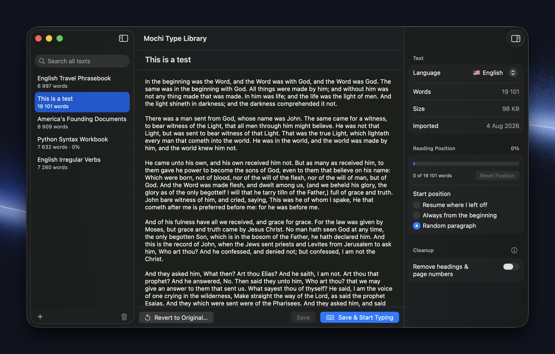
Task: Click the Start position label
Action: pos(432,194)
